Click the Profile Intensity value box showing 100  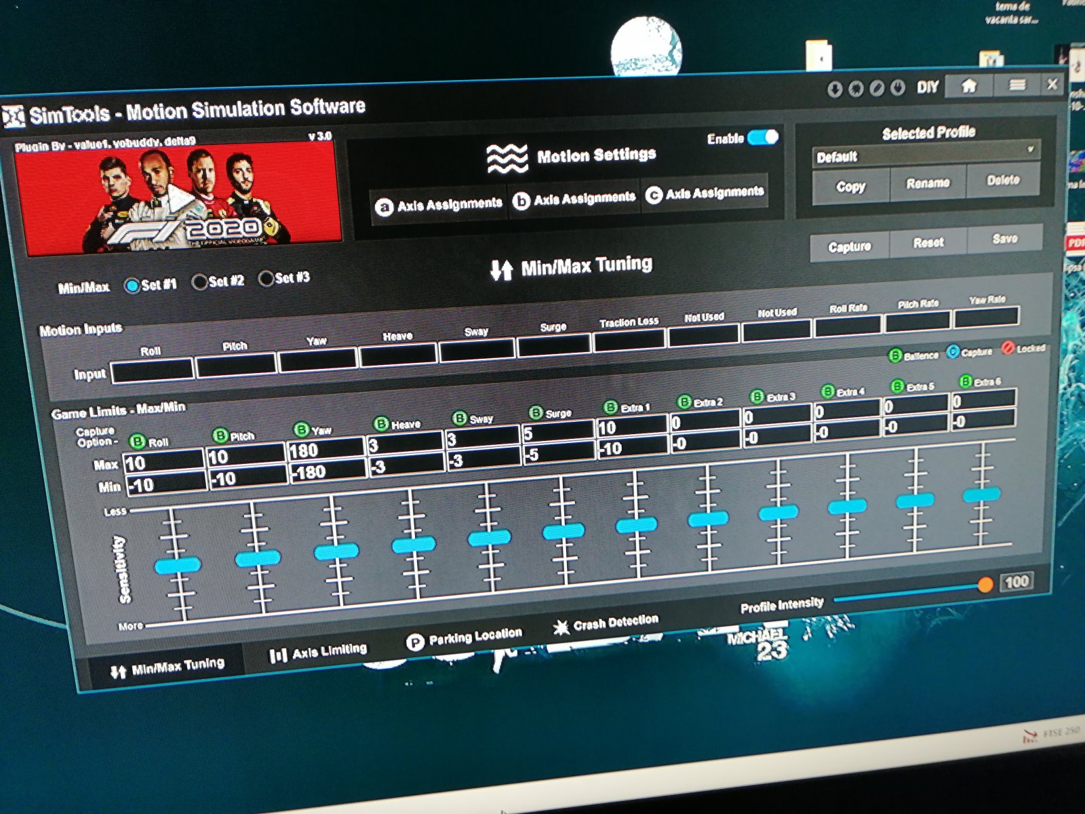point(1017,581)
